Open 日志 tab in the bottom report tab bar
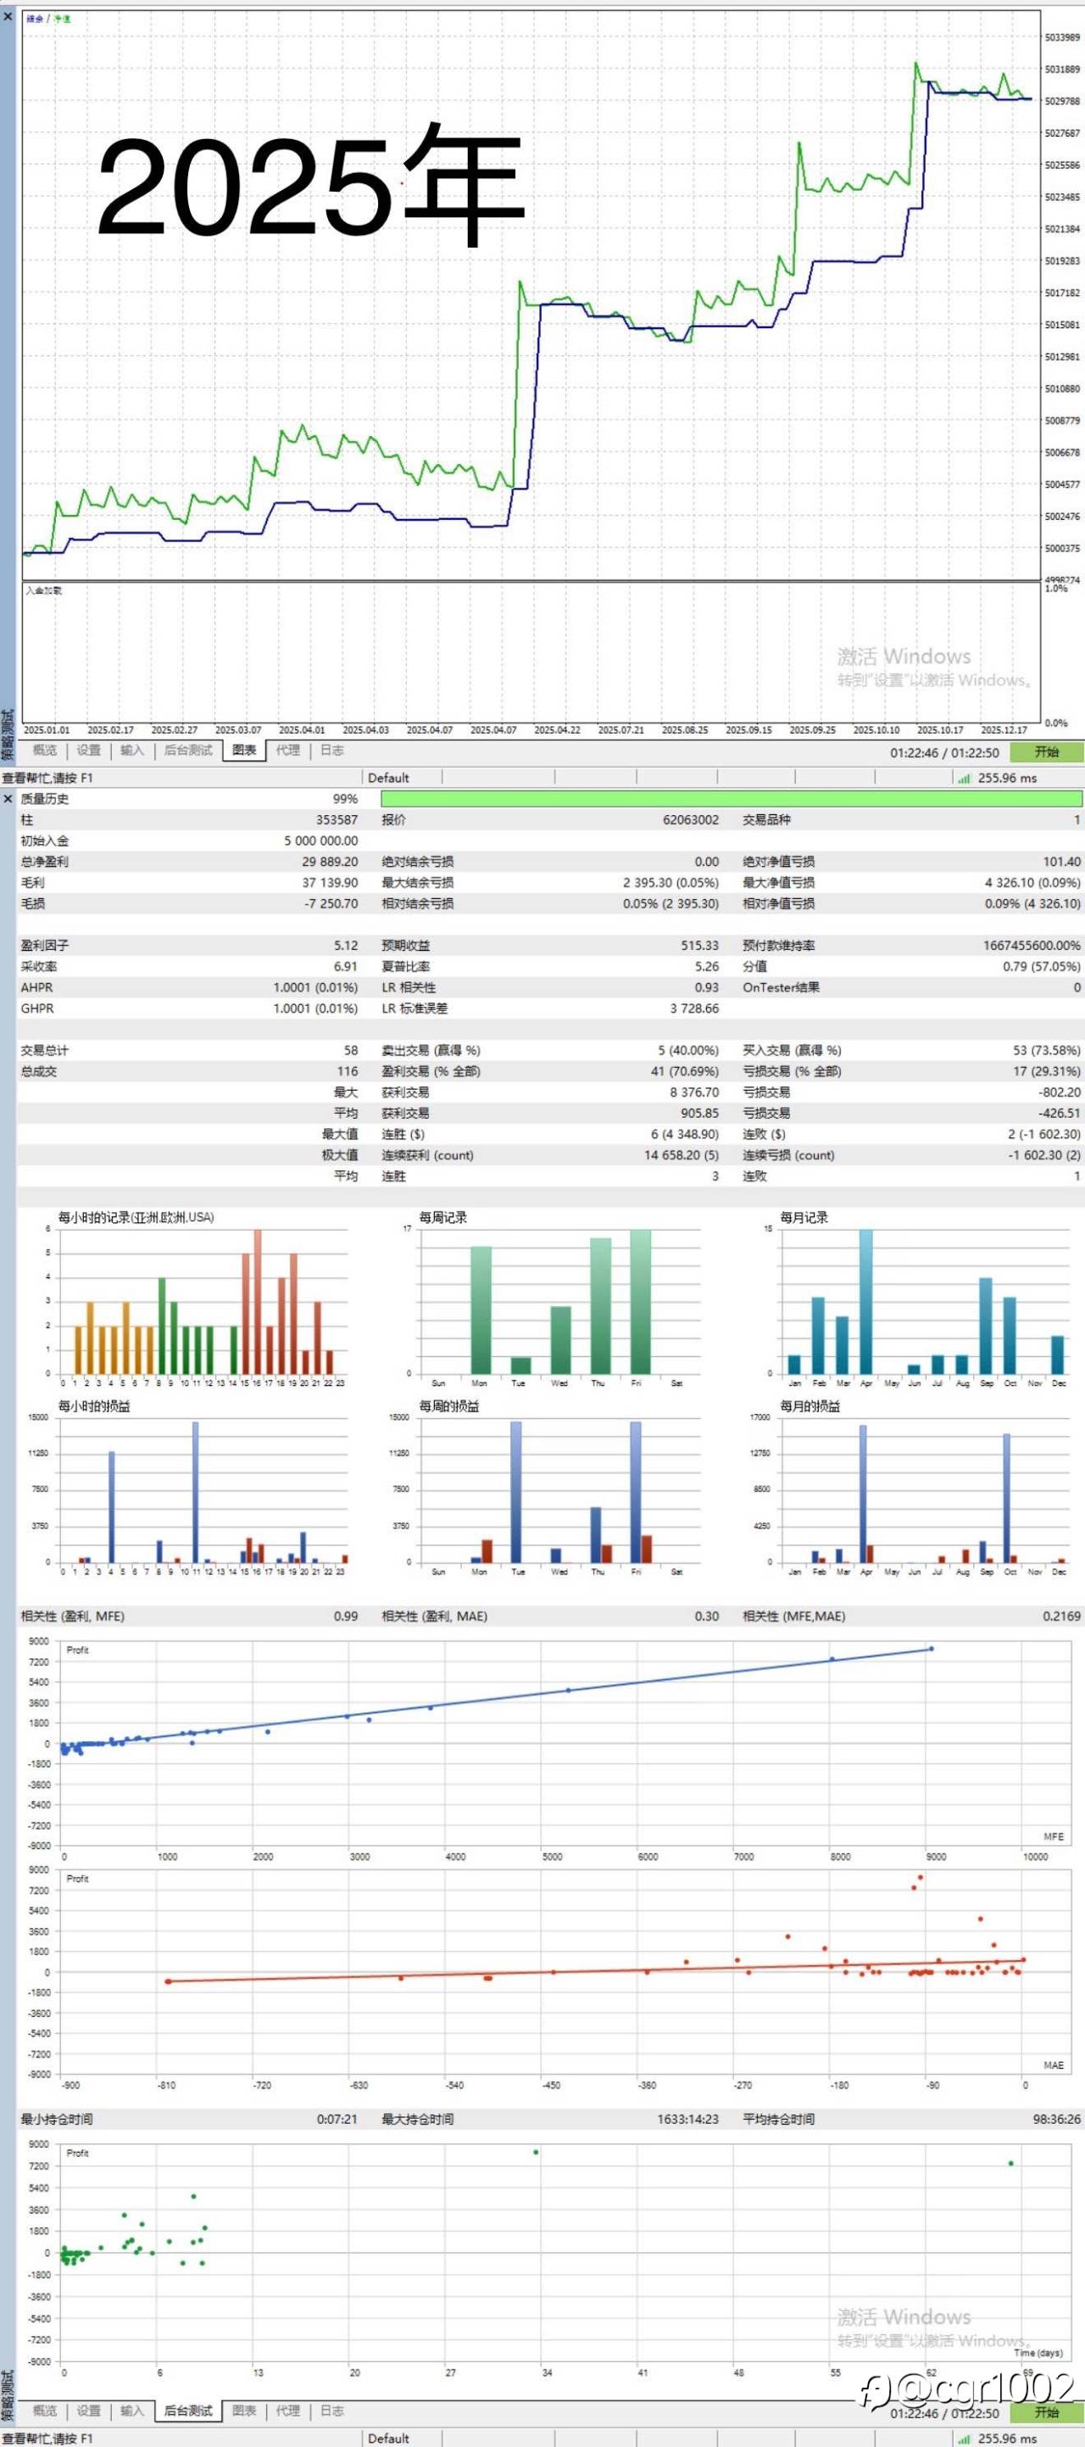Viewport: 1085px width, 2447px height. (331, 2411)
